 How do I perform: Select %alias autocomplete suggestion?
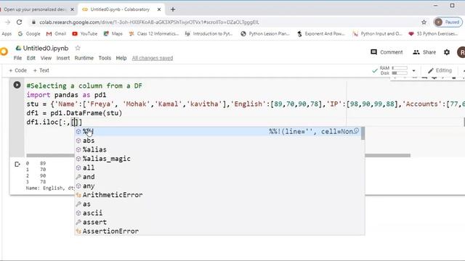click(x=219, y=149)
